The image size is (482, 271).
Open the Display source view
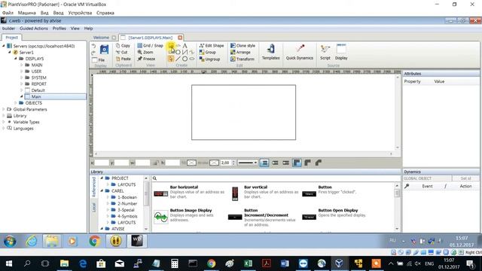[x=341, y=52]
